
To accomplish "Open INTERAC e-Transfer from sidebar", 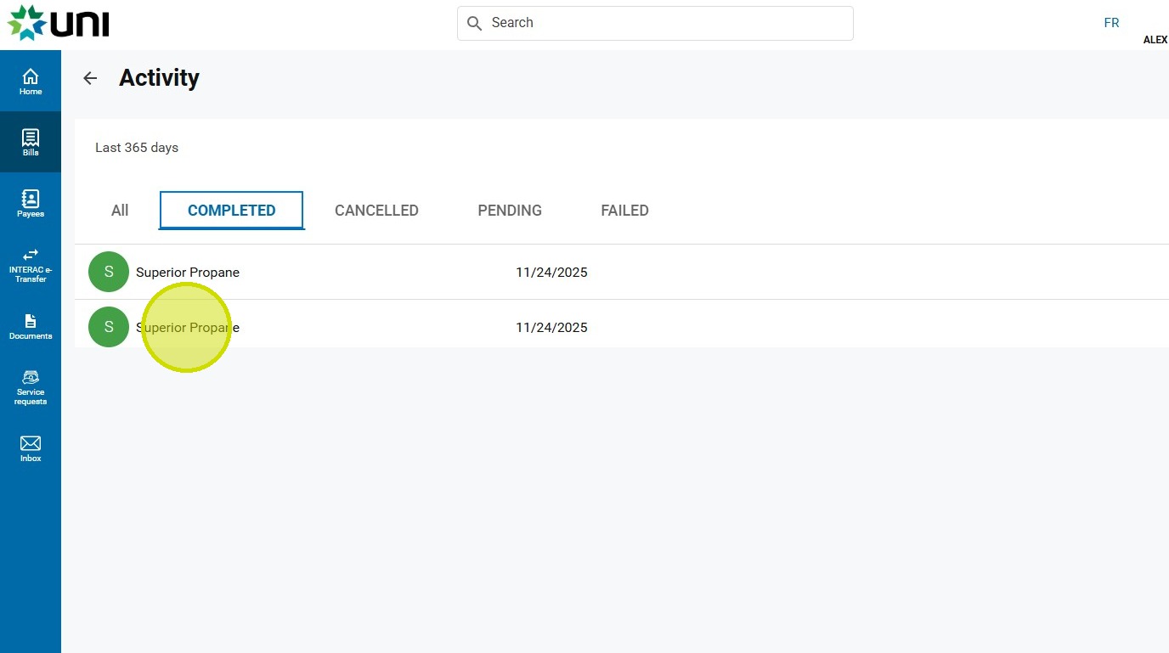I will tap(31, 265).
